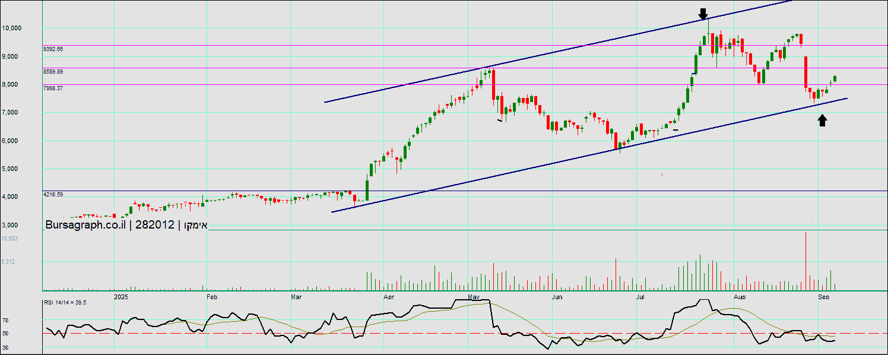
Task: Click the black up arrow near channel bottom
Action: (x=822, y=121)
